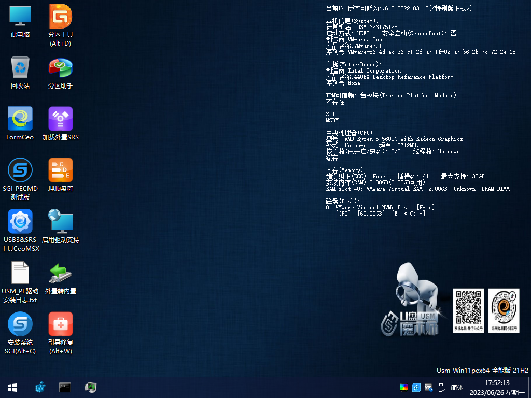Select the 安装系统SGI(Alt+C) icon
Viewport: 531px width, 398px height.
click(20, 333)
